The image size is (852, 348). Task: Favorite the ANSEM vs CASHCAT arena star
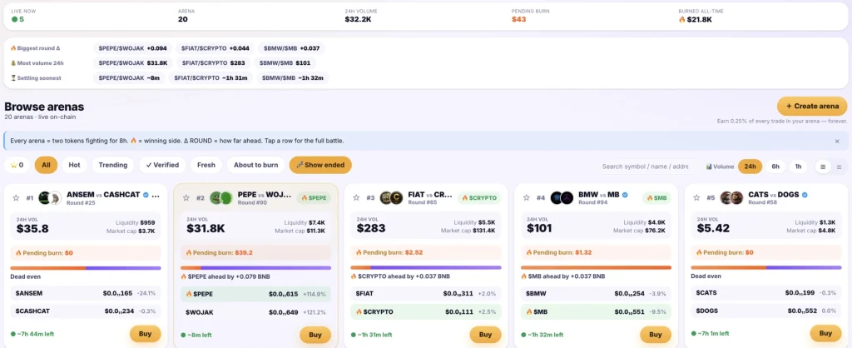(16, 197)
